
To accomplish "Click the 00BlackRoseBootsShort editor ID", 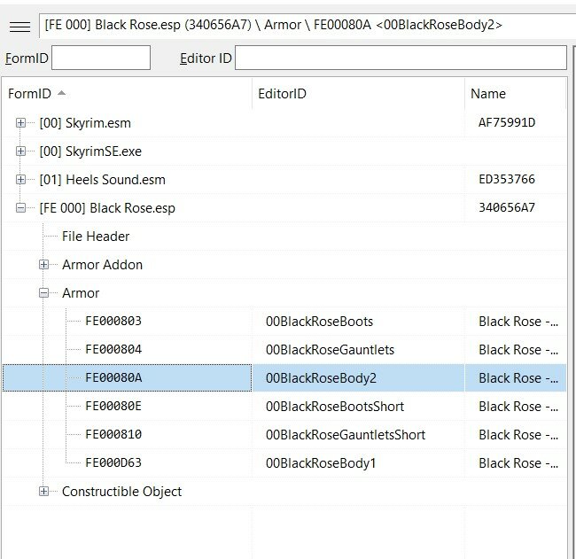I will click(x=335, y=407).
